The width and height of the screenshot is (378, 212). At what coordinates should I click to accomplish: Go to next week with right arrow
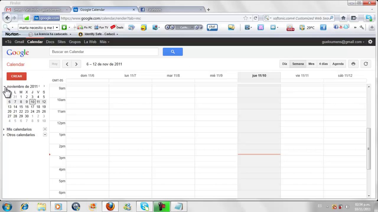[x=76, y=64]
